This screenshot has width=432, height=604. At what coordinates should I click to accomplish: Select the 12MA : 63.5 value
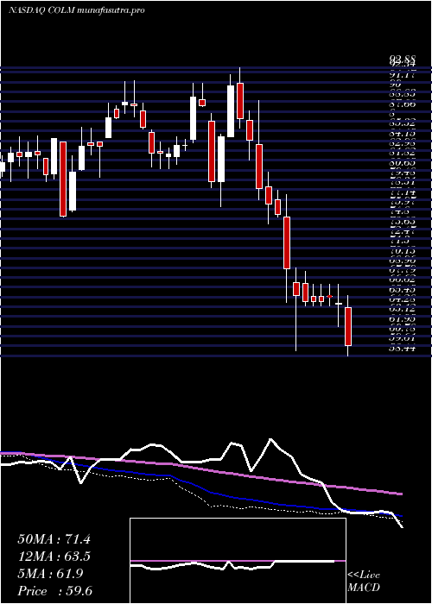pyautogui.click(x=54, y=557)
